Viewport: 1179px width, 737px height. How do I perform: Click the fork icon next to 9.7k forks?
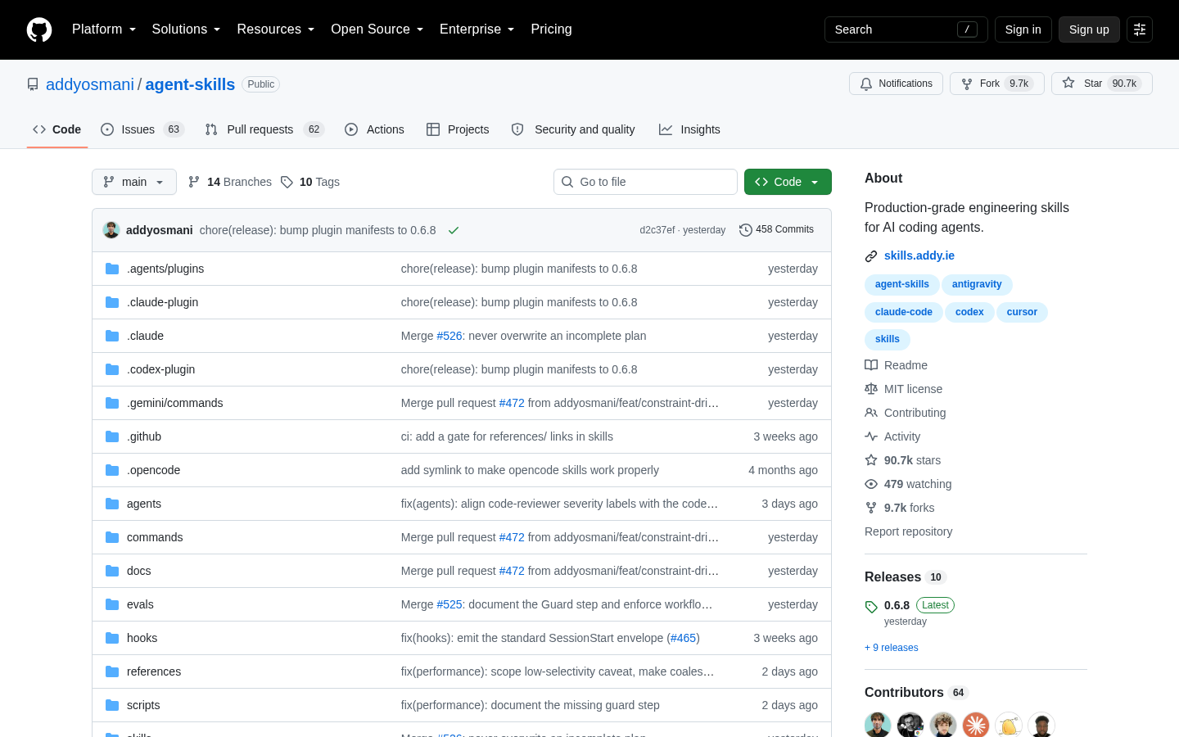click(871, 508)
